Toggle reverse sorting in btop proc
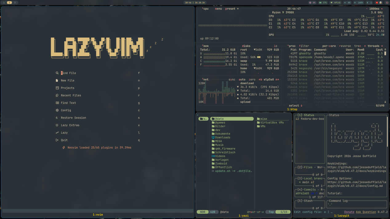 tap(345, 46)
